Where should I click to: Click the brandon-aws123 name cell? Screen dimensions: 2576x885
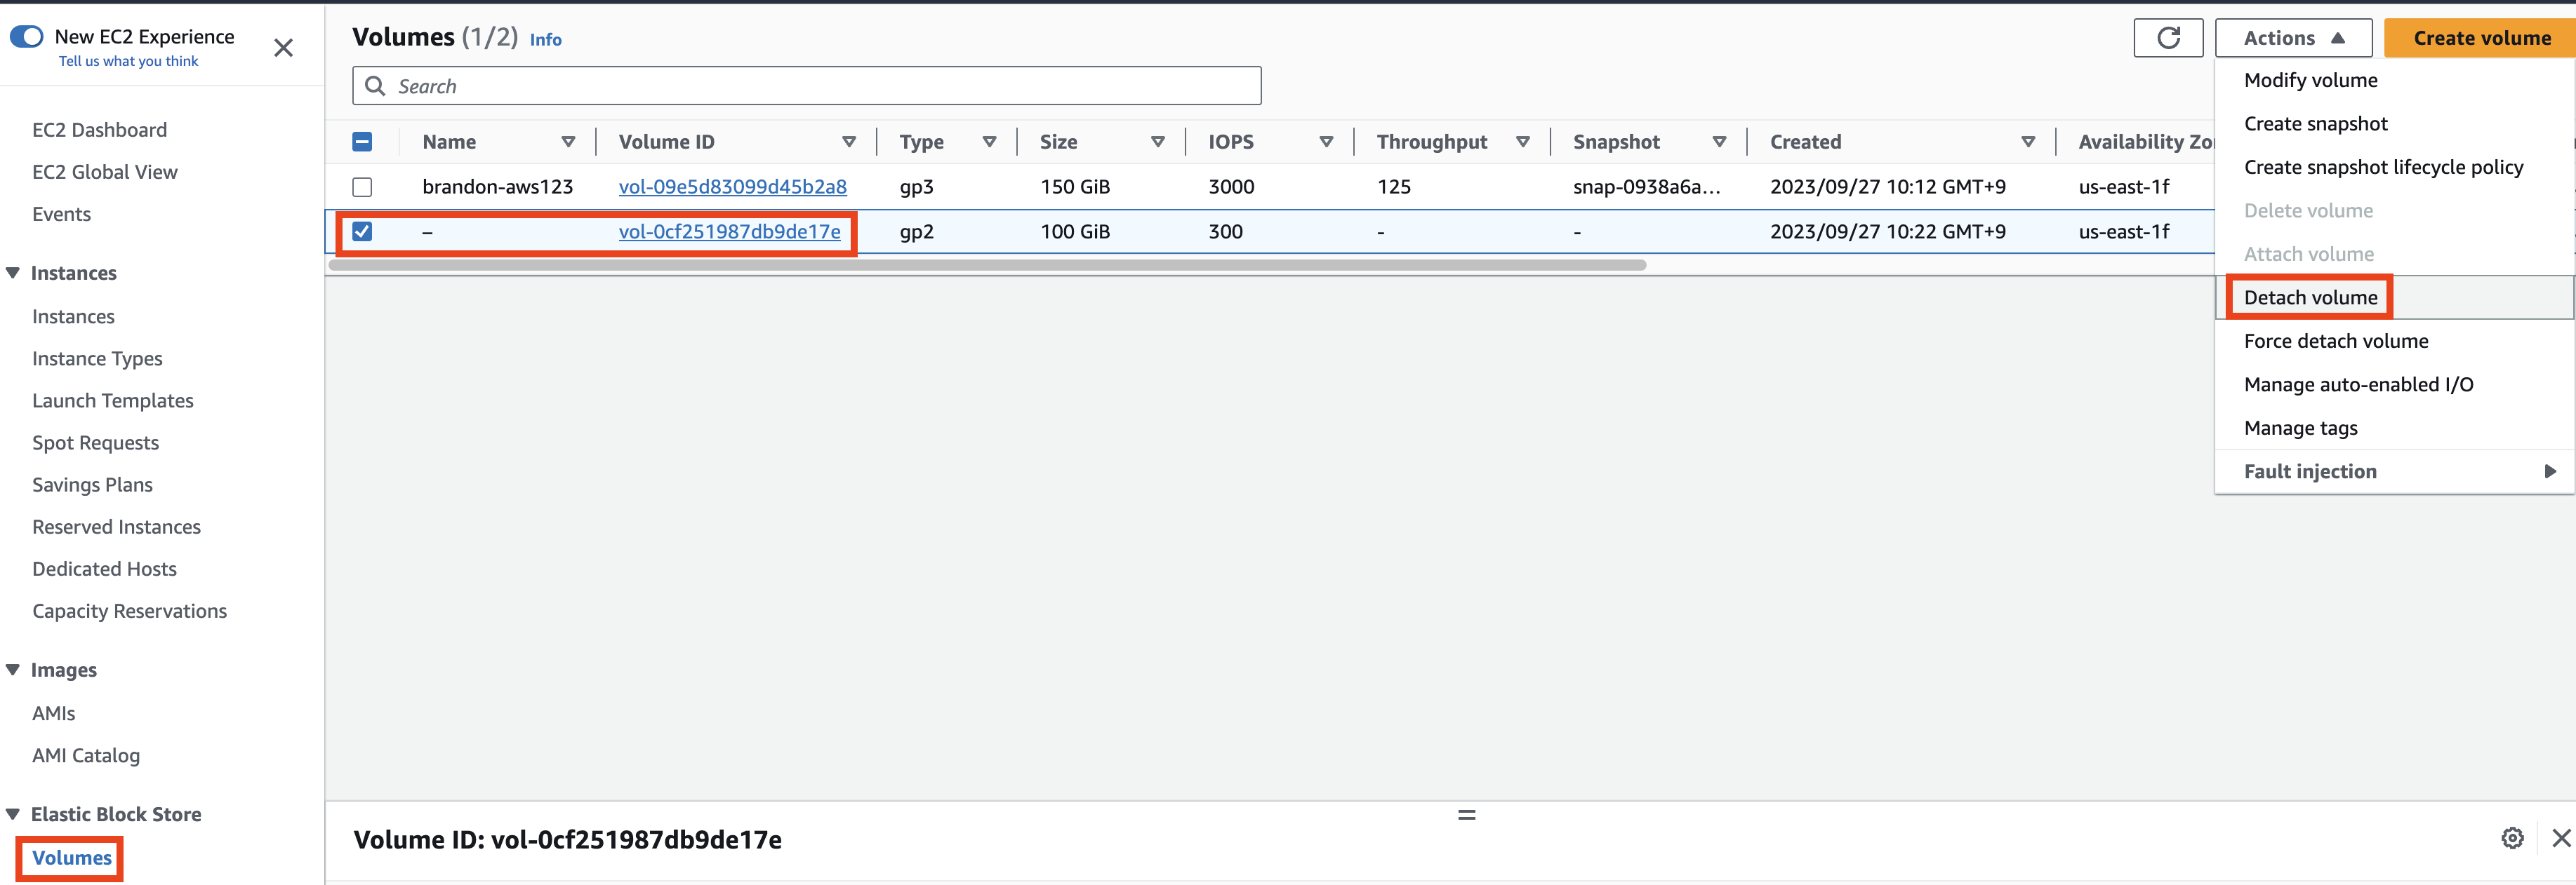(497, 187)
